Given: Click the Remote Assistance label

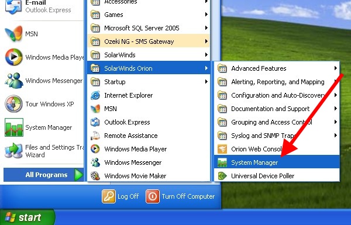Looking at the screenshot, I should 131,136.
